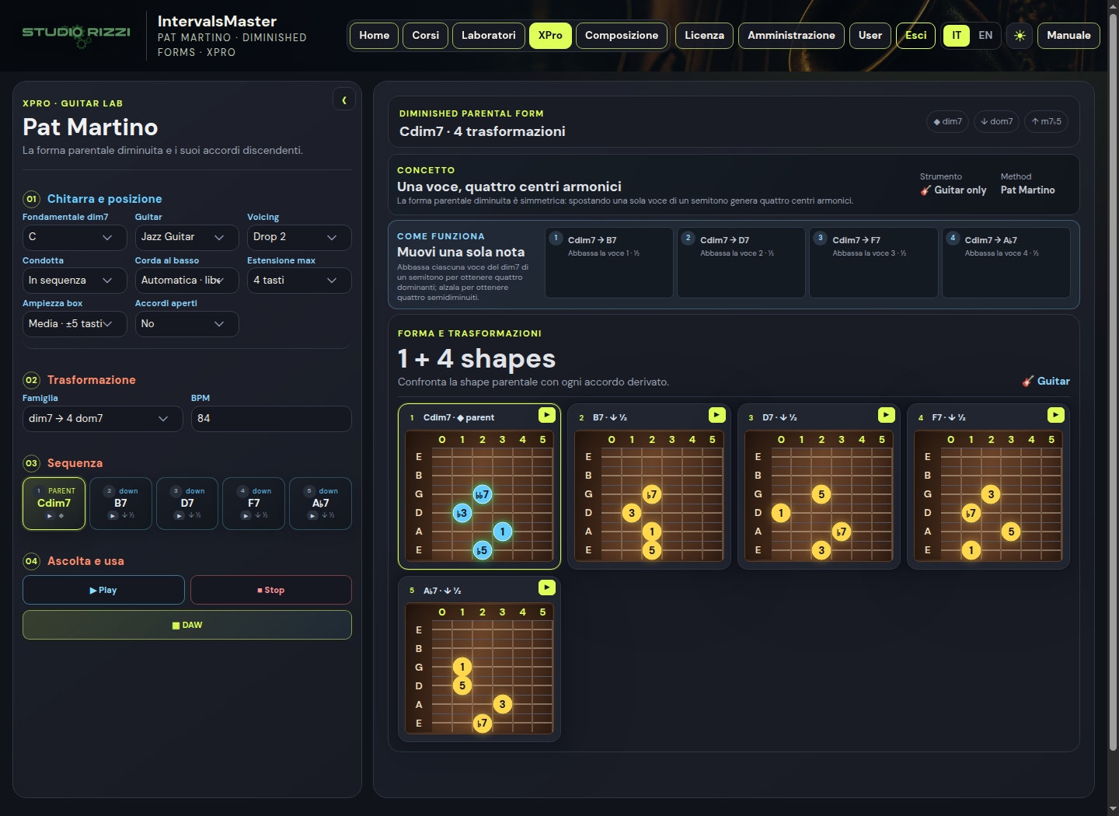Click the Cdim7 → D7 step card
1119x816 pixels.
741,263
